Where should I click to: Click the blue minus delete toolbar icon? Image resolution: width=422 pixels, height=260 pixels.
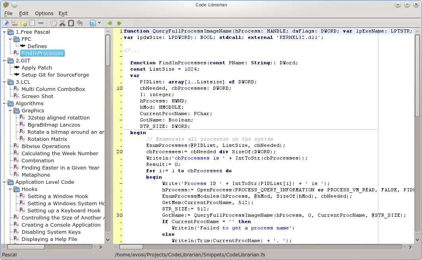41,23
